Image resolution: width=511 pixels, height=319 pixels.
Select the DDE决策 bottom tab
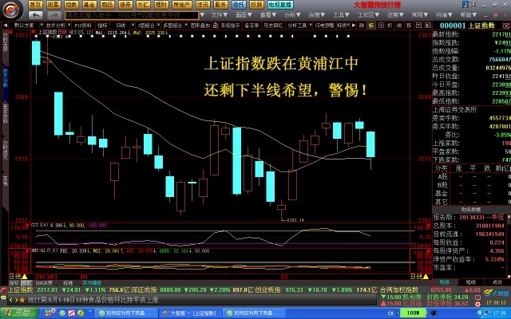coord(44,283)
